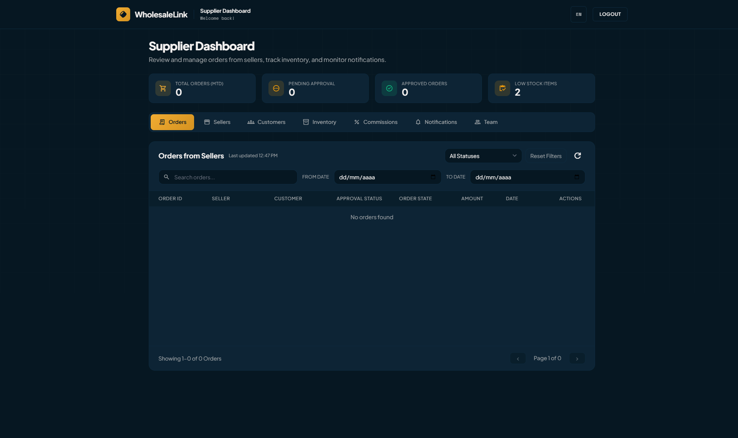Viewport: 738px width, 438px height.
Task: Expand the All Statuses dropdown
Action: pos(483,156)
